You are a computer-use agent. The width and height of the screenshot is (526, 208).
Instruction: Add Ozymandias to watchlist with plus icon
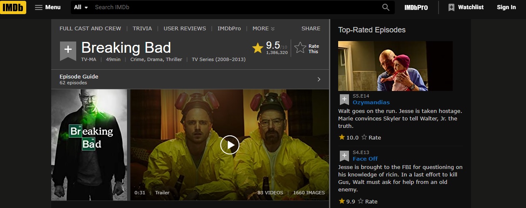(x=344, y=100)
